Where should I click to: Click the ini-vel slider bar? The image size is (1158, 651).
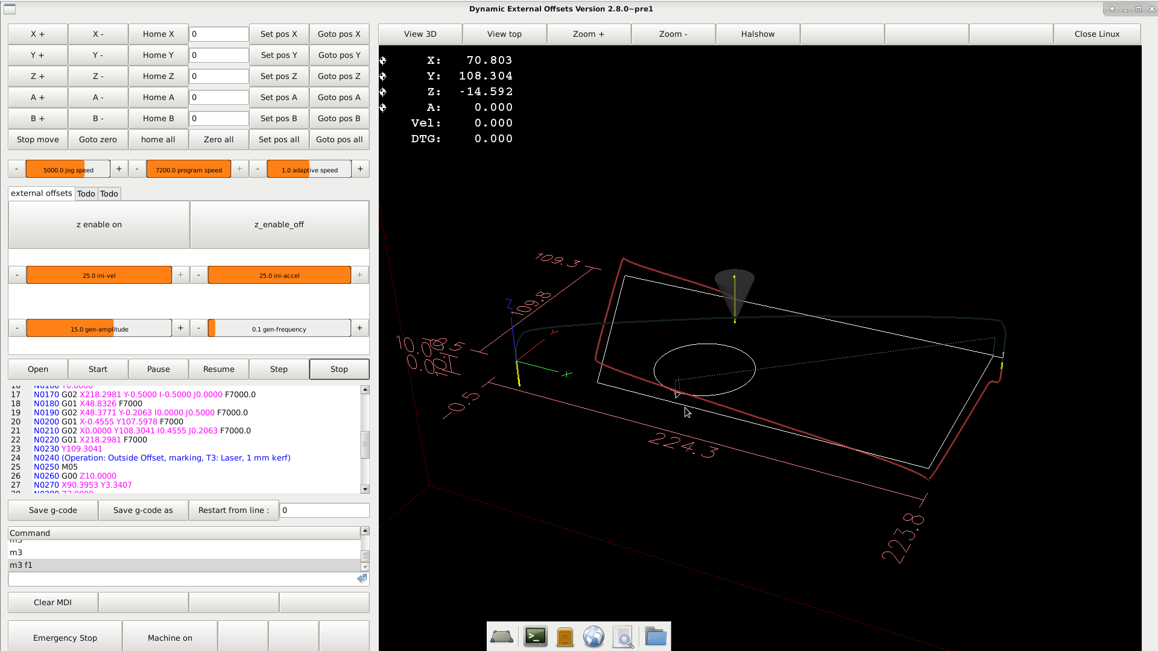99,275
